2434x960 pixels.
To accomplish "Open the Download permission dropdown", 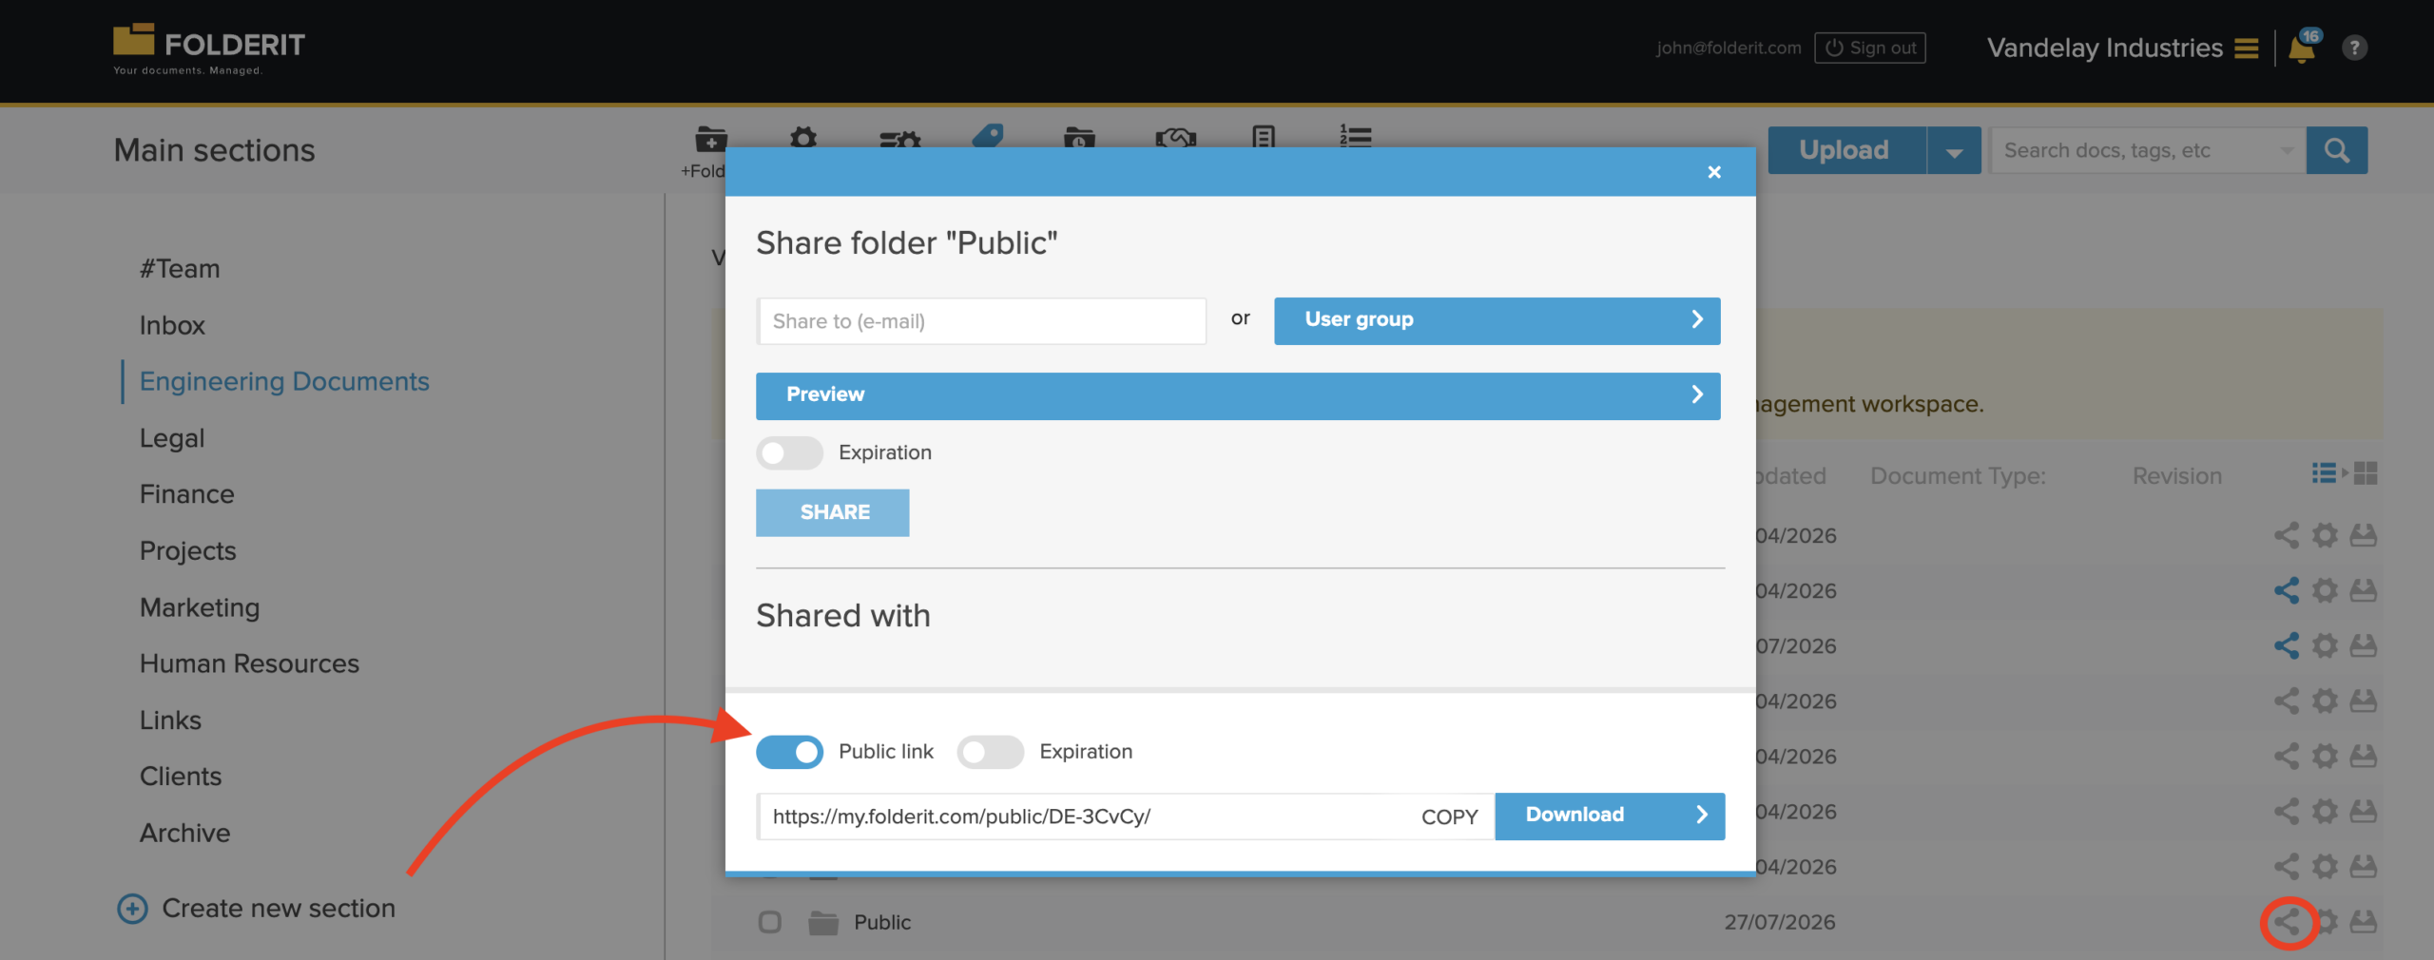I will (x=1610, y=816).
